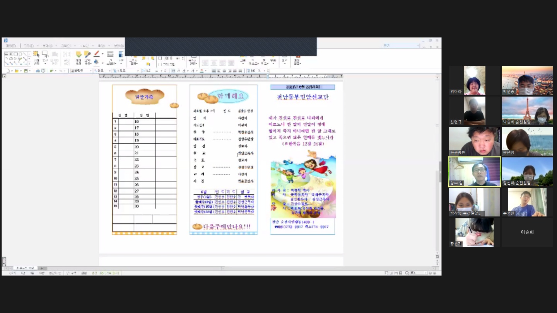Open the paragraph style dropdown

tap(82, 71)
